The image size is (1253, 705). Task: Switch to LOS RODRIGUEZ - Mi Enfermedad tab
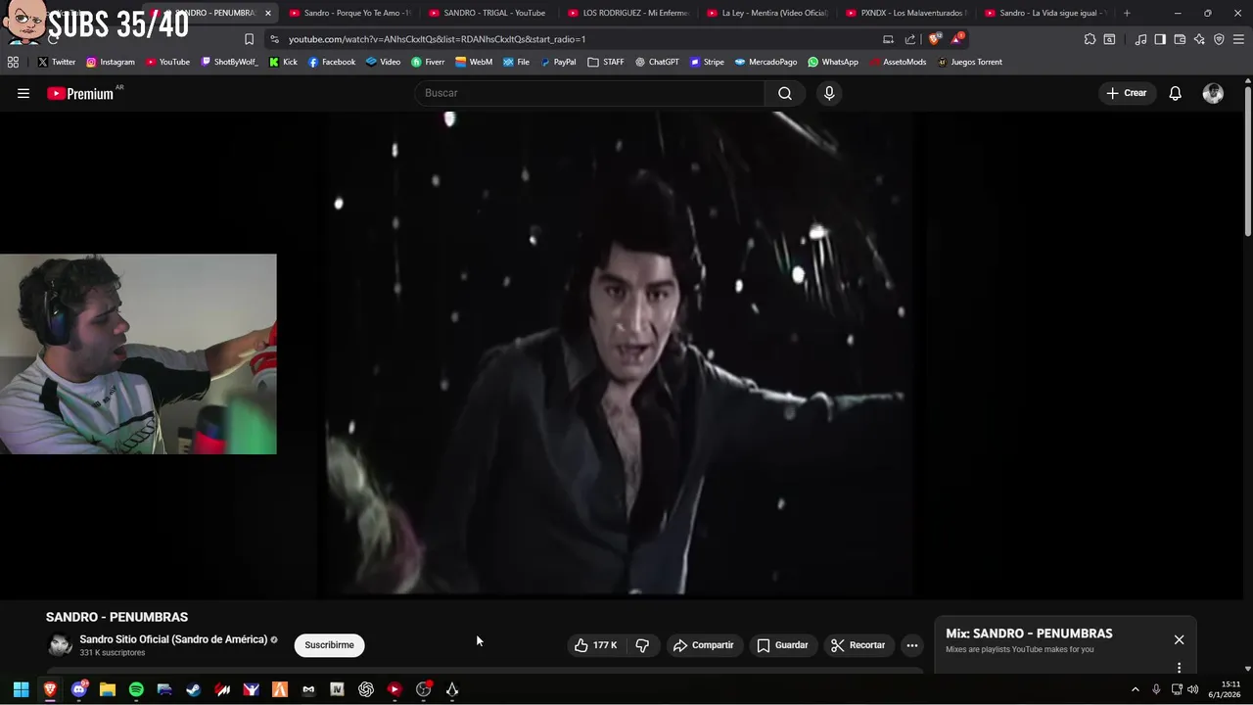(x=628, y=13)
